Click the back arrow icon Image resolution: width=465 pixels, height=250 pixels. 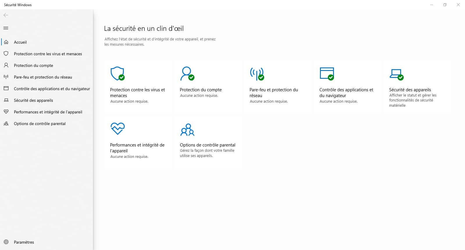point(6,15)
